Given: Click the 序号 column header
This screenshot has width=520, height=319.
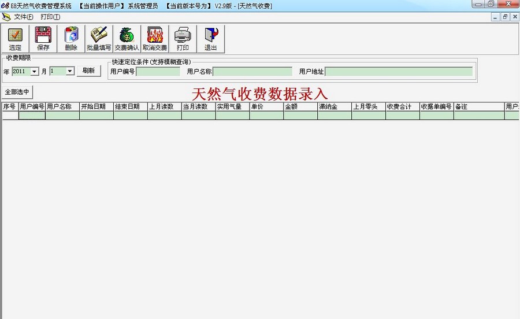Looking at the screenshot, I should click(10, 107).
